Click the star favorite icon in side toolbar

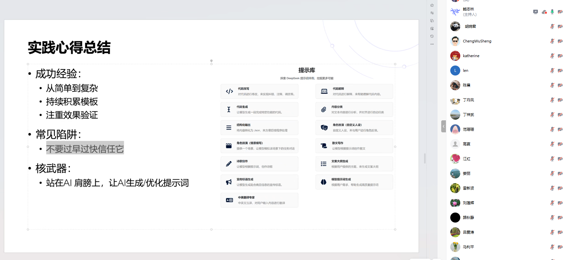click(x=432, y=5)
